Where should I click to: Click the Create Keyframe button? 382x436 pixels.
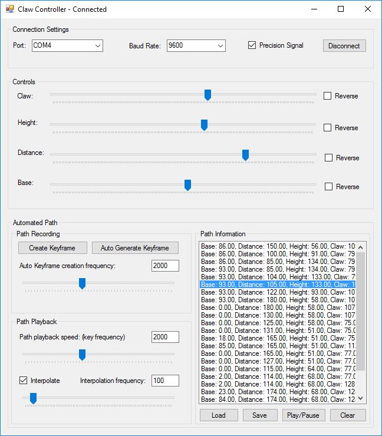[x=53, y=248]
